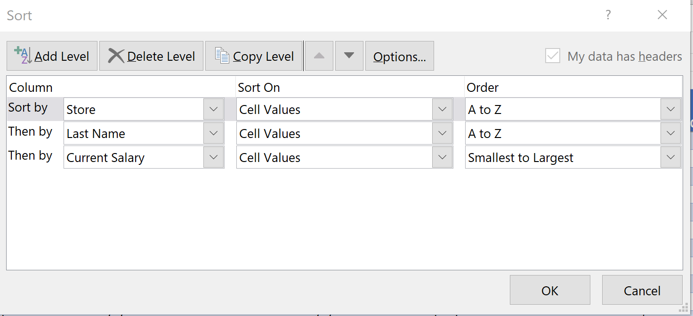Open the Order dropdown in the Store row

pyautogui.click(x=670, y=109)
